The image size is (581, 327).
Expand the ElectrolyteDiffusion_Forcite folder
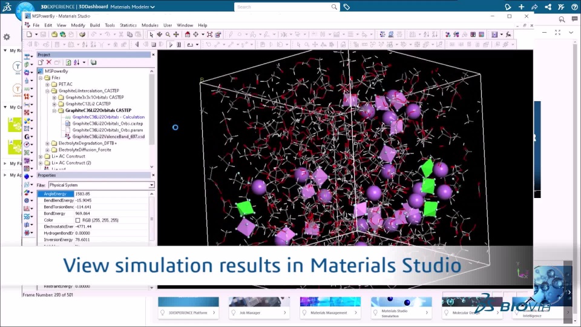(47, 150)
